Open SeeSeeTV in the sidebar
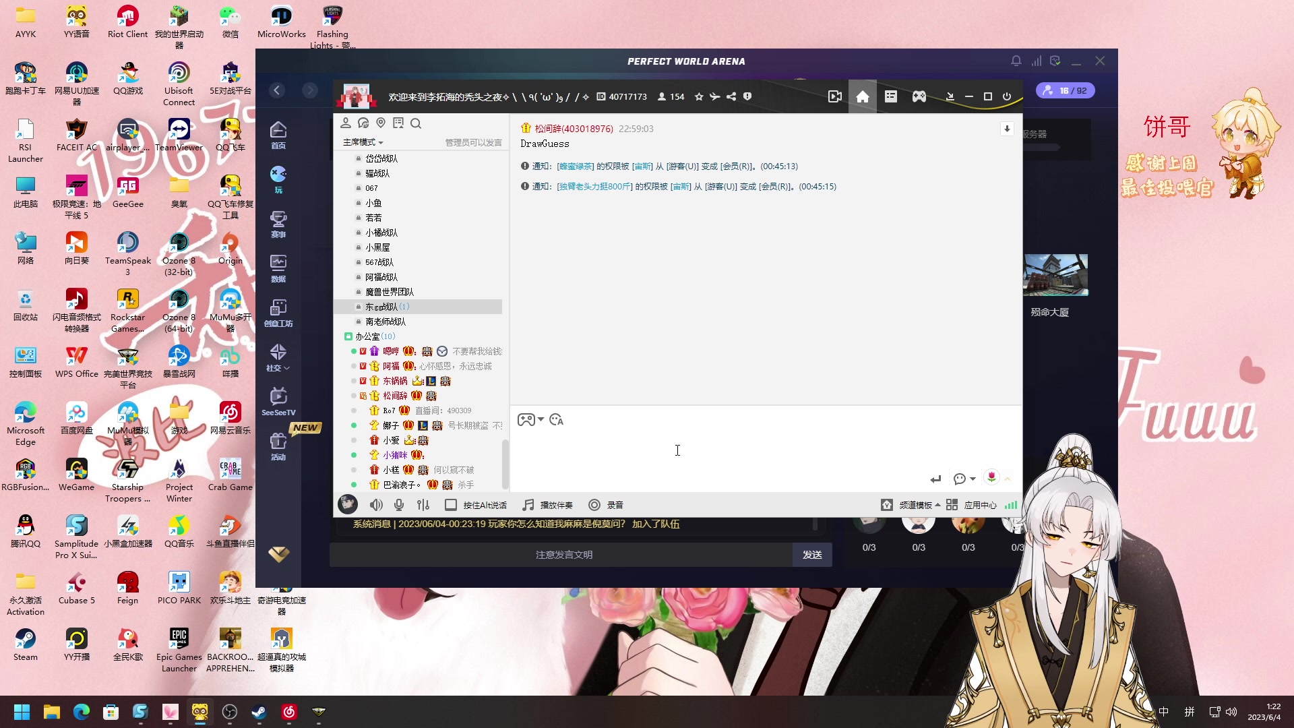 pyautogui.click(x=278, y=402)
